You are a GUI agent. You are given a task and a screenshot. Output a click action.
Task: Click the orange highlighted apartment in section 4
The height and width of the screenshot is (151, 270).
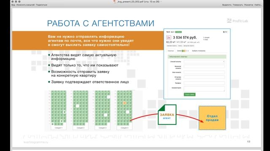point(124,103)
